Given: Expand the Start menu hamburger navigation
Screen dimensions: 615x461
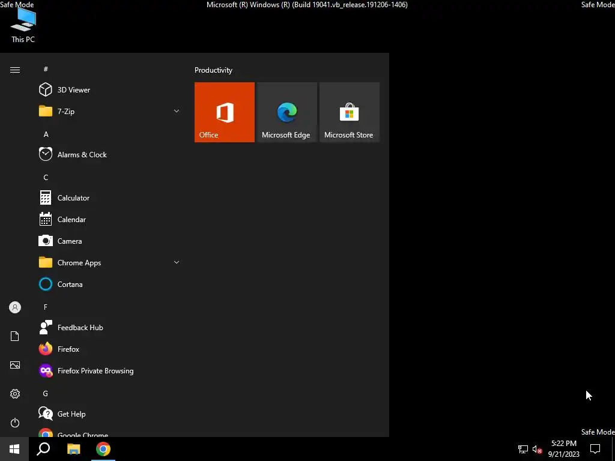Looking at the screenshot, I should (15, 70).
